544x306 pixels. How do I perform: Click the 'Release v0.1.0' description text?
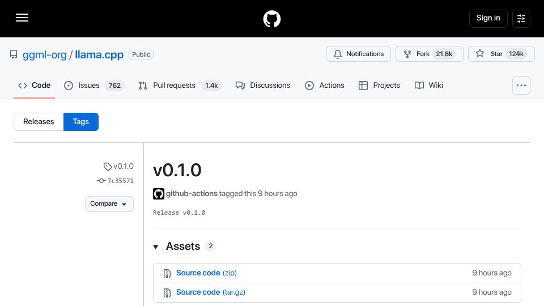click(x=179, y=212)
